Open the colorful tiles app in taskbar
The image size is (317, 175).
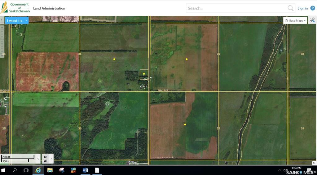pos(73,170)
